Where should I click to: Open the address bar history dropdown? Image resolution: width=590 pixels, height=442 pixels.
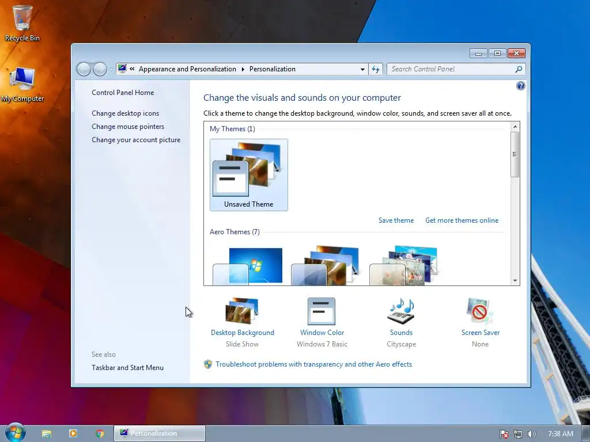click(x=362, y=69)
